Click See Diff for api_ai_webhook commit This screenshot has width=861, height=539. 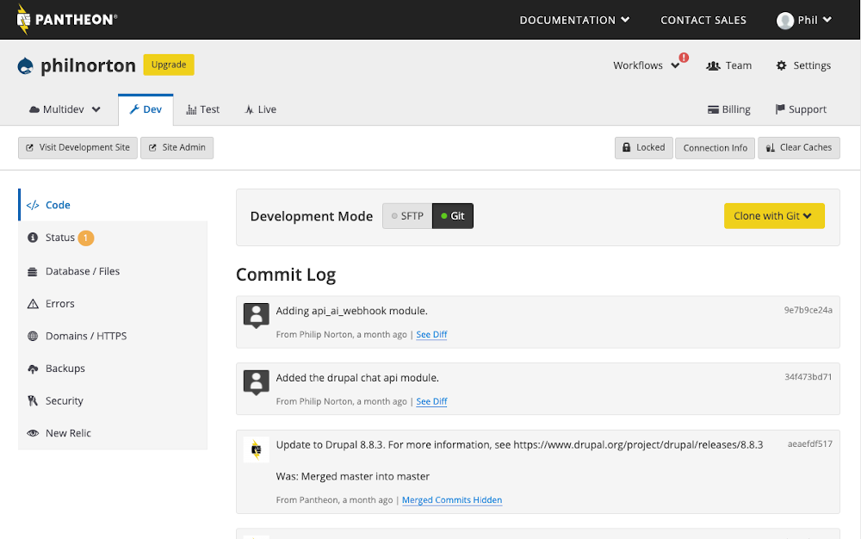pos(431,334)
